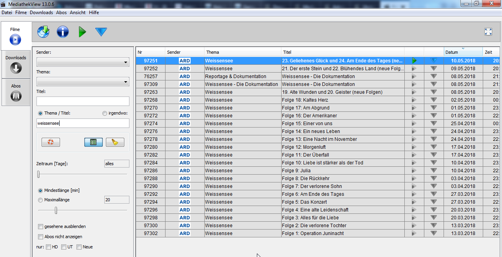Click the load film list globe icon
Viewport: 502px width, 257px height.
[43, 32]
